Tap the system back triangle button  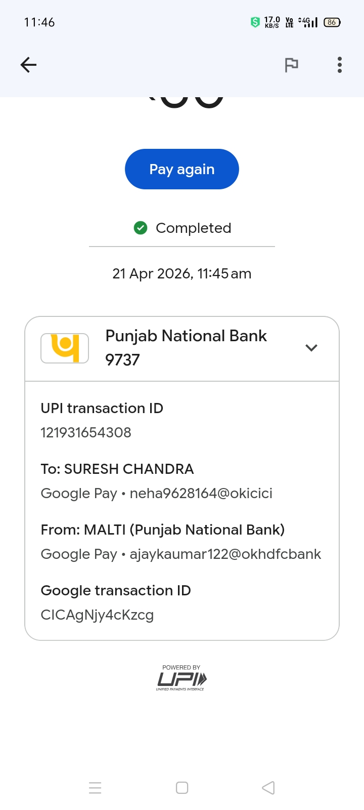pyautogui.click(x=268, y=788)
